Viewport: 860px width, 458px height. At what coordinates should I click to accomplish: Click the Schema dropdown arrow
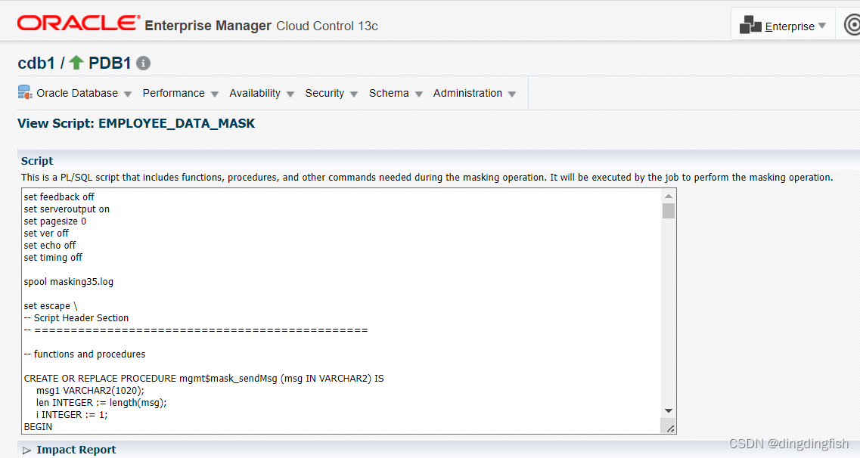[x=419, y=94]
